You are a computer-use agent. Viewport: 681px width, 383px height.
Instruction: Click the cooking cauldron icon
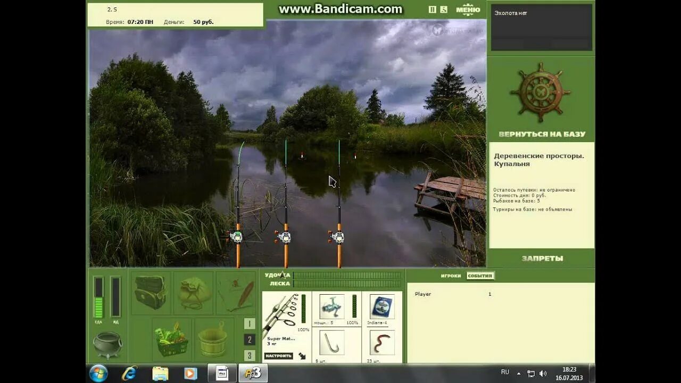[x=107, y=345]
